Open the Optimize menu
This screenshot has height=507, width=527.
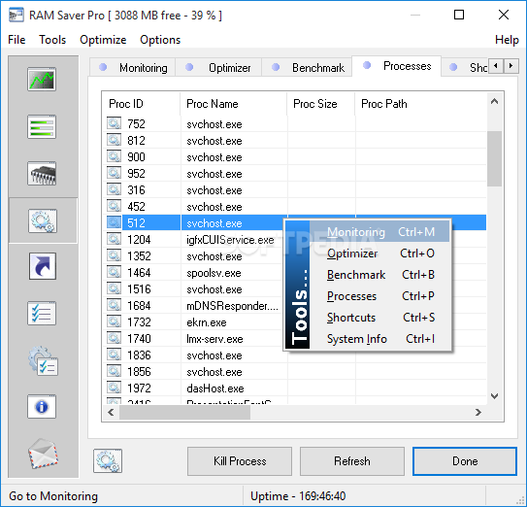(103, 40)
